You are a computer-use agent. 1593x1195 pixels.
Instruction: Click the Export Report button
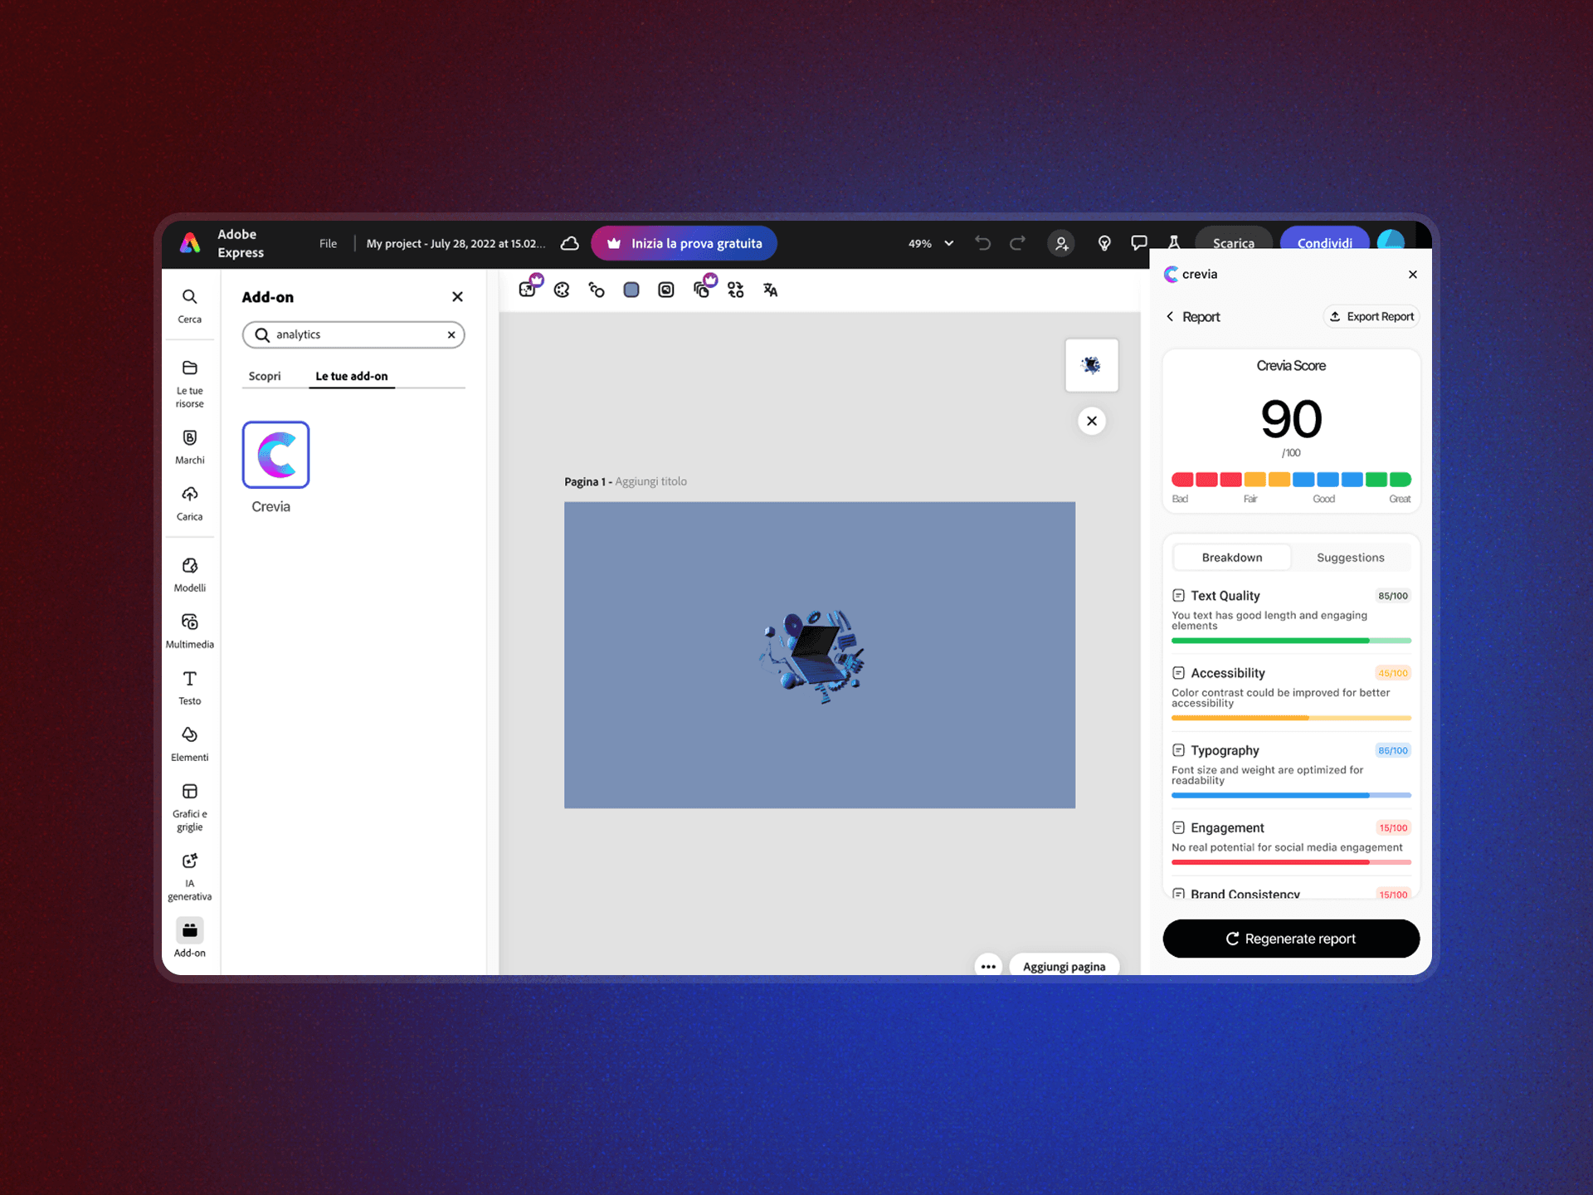[x=1371, y=316]
